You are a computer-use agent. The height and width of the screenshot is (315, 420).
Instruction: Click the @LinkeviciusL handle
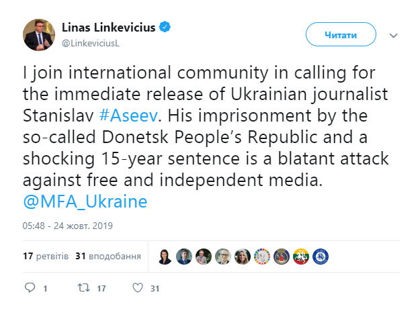point(90,42)
